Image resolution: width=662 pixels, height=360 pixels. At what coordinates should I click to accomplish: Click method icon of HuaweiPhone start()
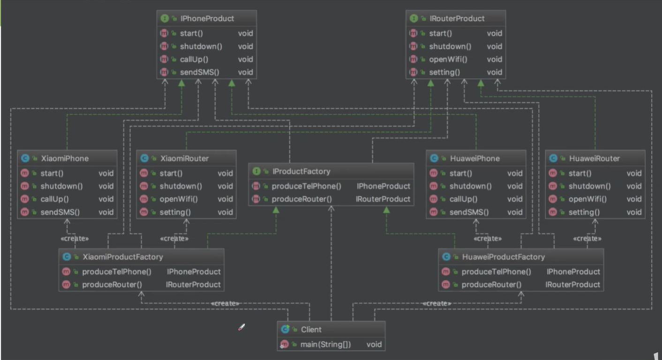pyautogui.click(x=434, y=174)
